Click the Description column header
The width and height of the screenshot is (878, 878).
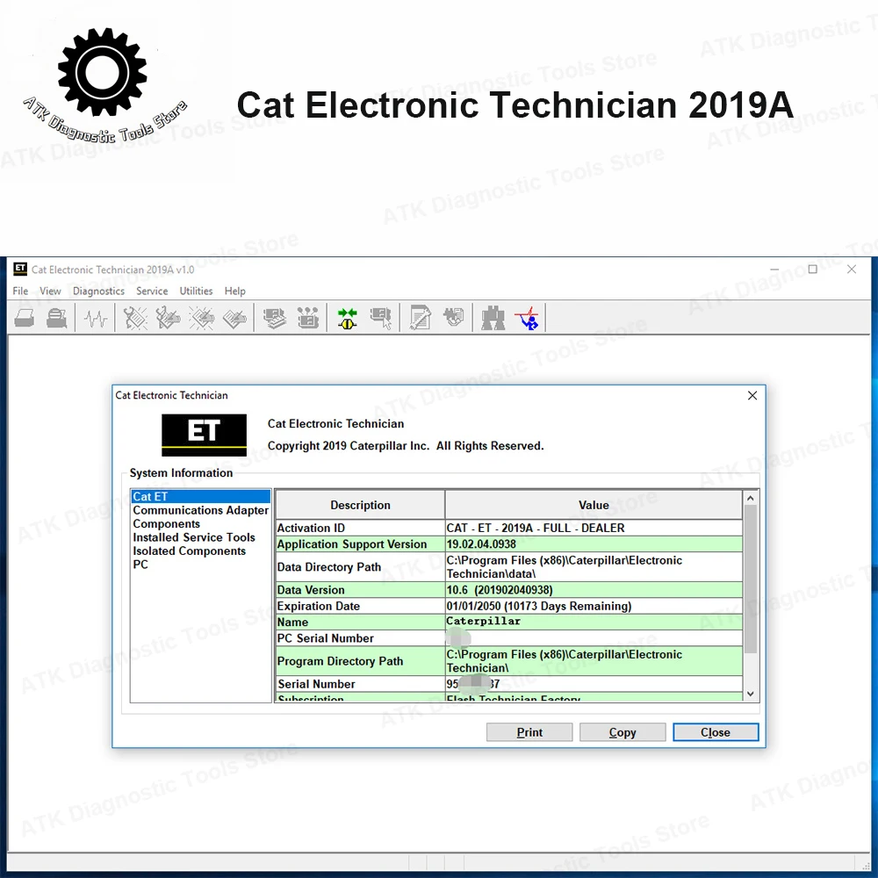point(360,505)
